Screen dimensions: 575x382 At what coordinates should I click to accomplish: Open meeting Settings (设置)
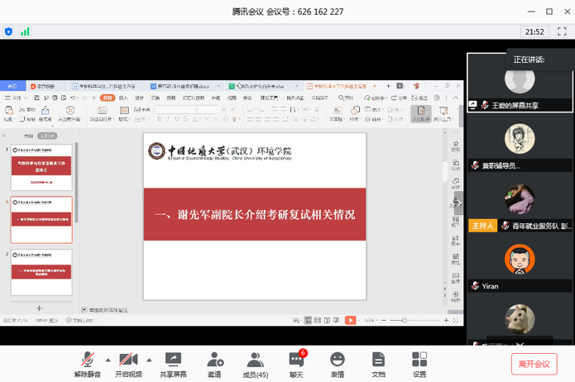pyautogui.click(x=419, y=364)
